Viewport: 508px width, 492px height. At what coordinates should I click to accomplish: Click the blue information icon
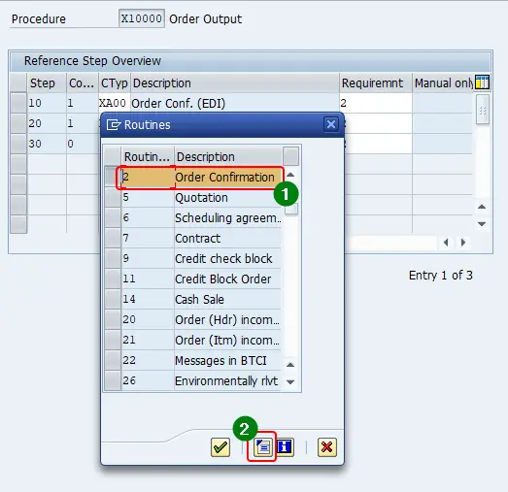285,447
